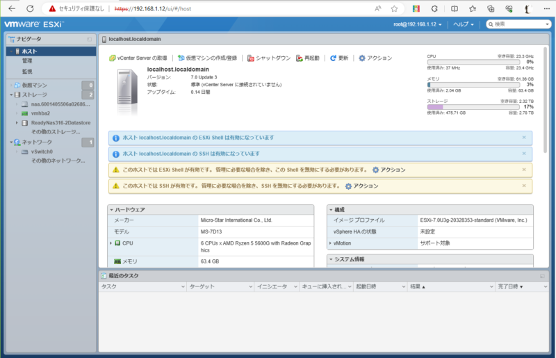Select ホスト in the navigator
Viewport: 556px width, 358px height.
[51, 51]
